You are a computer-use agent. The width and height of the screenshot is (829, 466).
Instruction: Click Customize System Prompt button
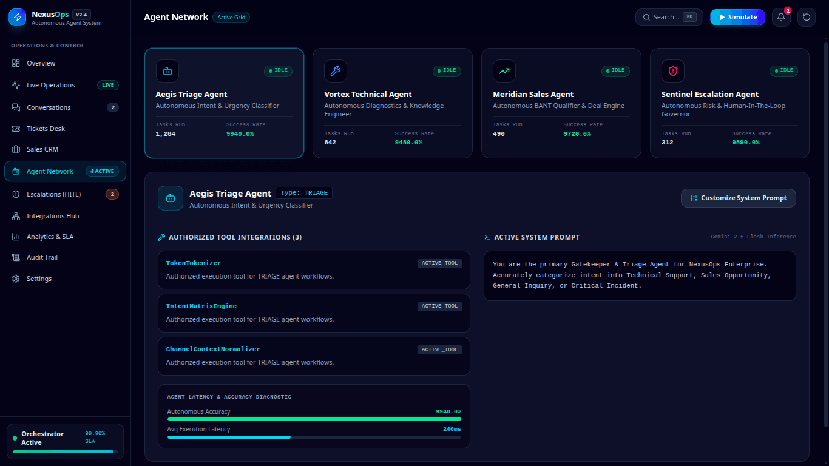coord(739,198)
